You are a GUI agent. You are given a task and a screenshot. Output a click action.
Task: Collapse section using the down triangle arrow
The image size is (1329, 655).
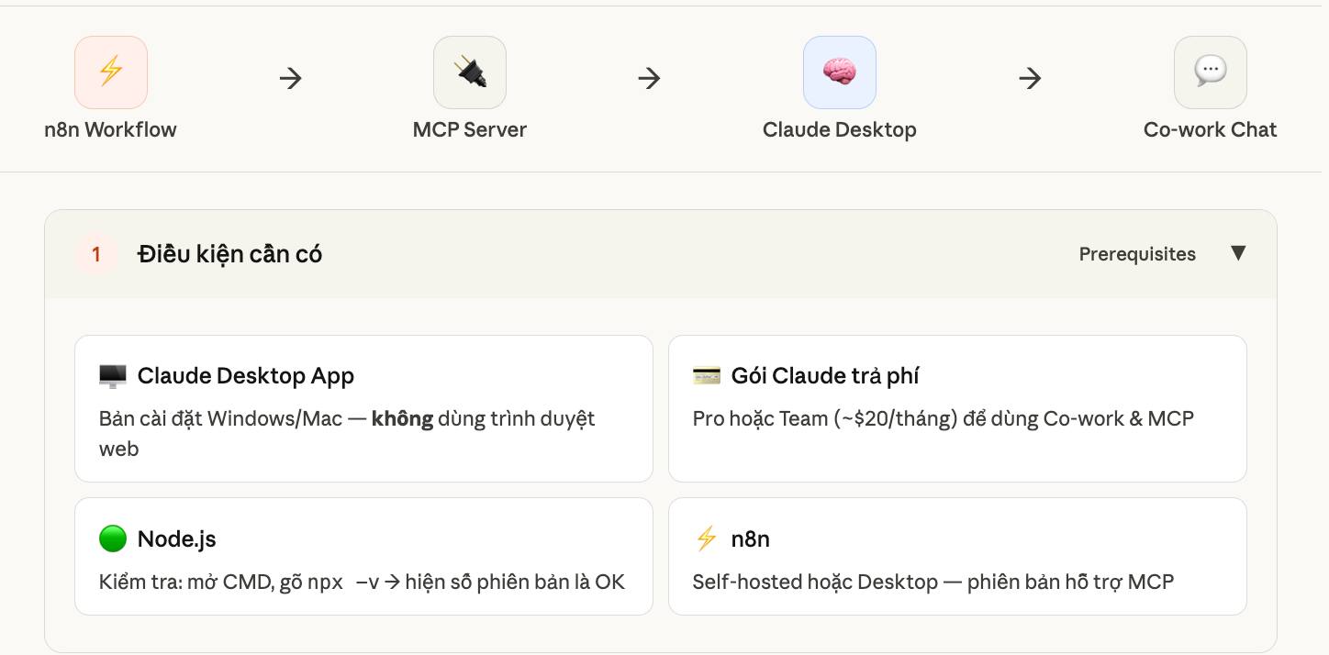(1238, 253)
